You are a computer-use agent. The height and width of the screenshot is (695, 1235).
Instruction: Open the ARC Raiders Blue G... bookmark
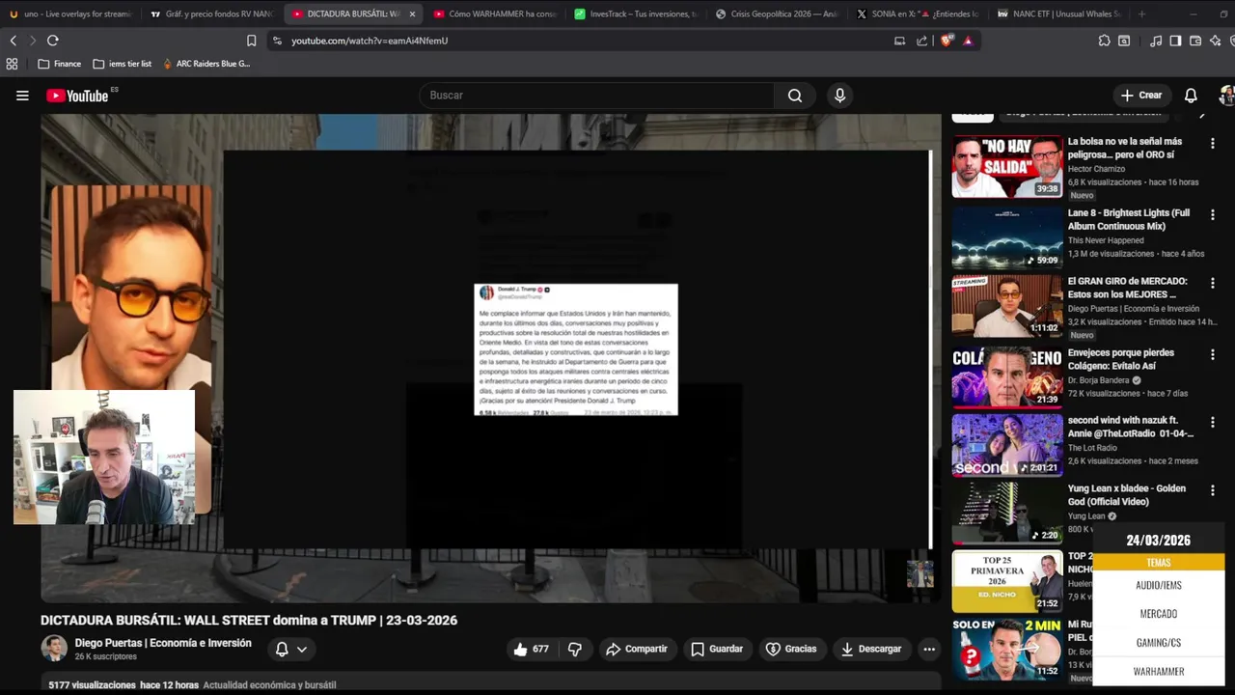pyautogui.click(x=206, y=64)
